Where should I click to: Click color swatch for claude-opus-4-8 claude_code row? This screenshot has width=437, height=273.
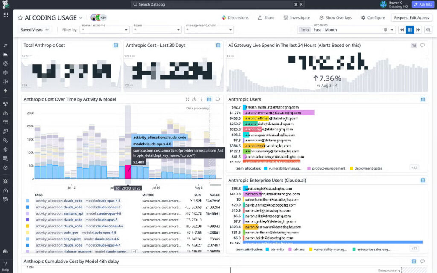point(28,201)
